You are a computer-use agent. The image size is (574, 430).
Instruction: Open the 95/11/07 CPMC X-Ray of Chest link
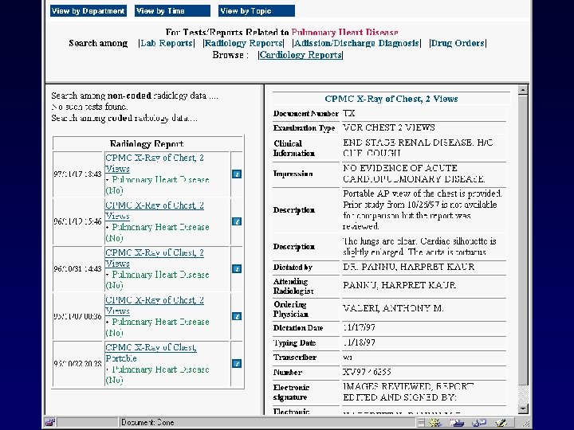(155, 305)
